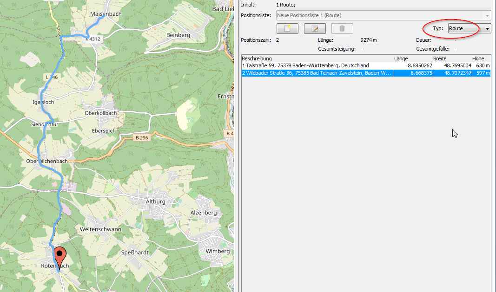496x292 pixels.
Task: Click the Beschreibung column header
Action: 257,58
